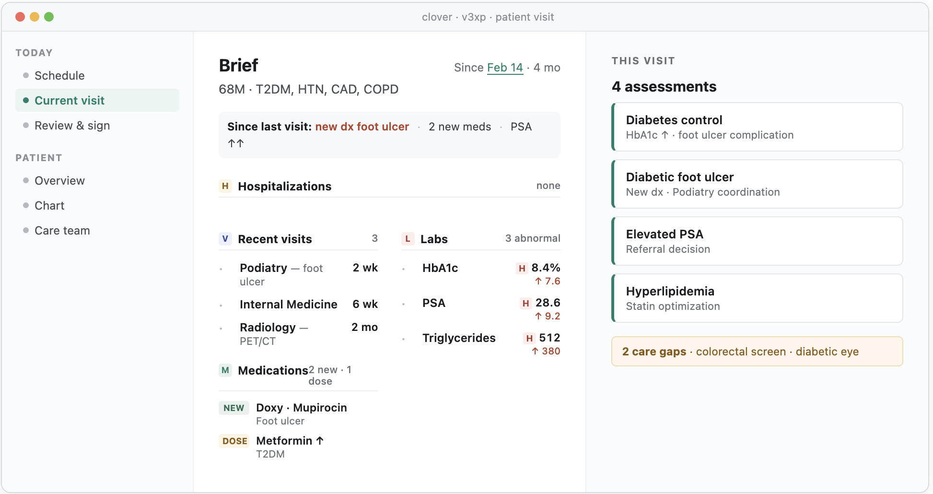Close the window with the red button
Screen dimensions: 933x494
coord(20,17)
